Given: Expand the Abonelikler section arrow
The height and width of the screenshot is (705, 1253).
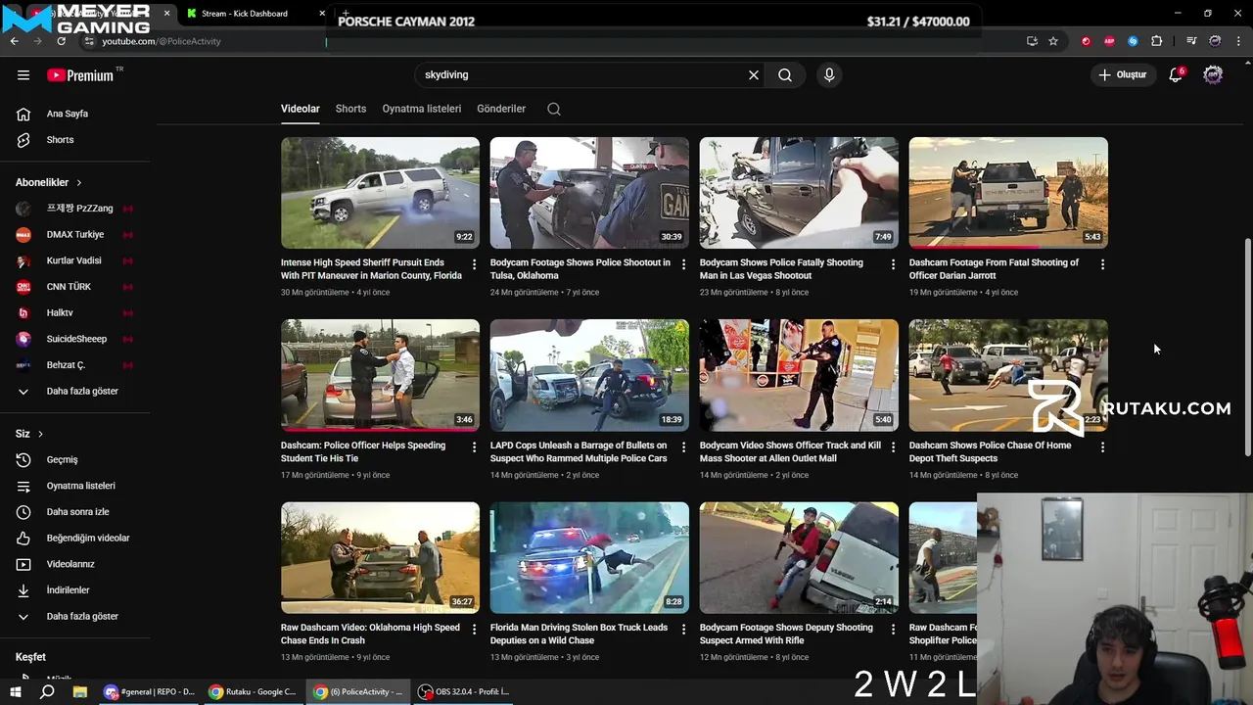Looking at the screenshot, I should coord(79,182).
